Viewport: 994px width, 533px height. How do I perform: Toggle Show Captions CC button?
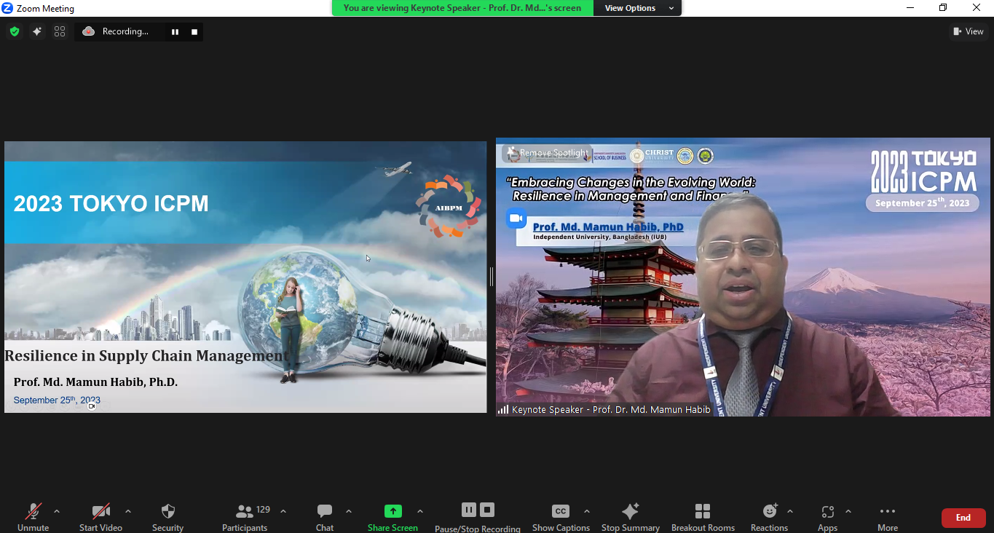click(x=561, y=517)
